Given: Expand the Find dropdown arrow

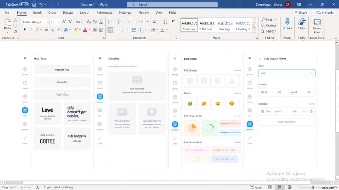Looking at the screenshot, I should [x=275, y=19].
